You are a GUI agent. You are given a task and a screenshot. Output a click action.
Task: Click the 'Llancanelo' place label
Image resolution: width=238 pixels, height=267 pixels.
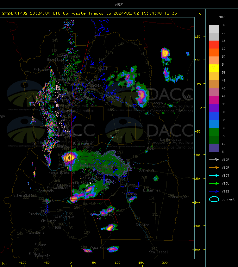(x=64, y=216)
